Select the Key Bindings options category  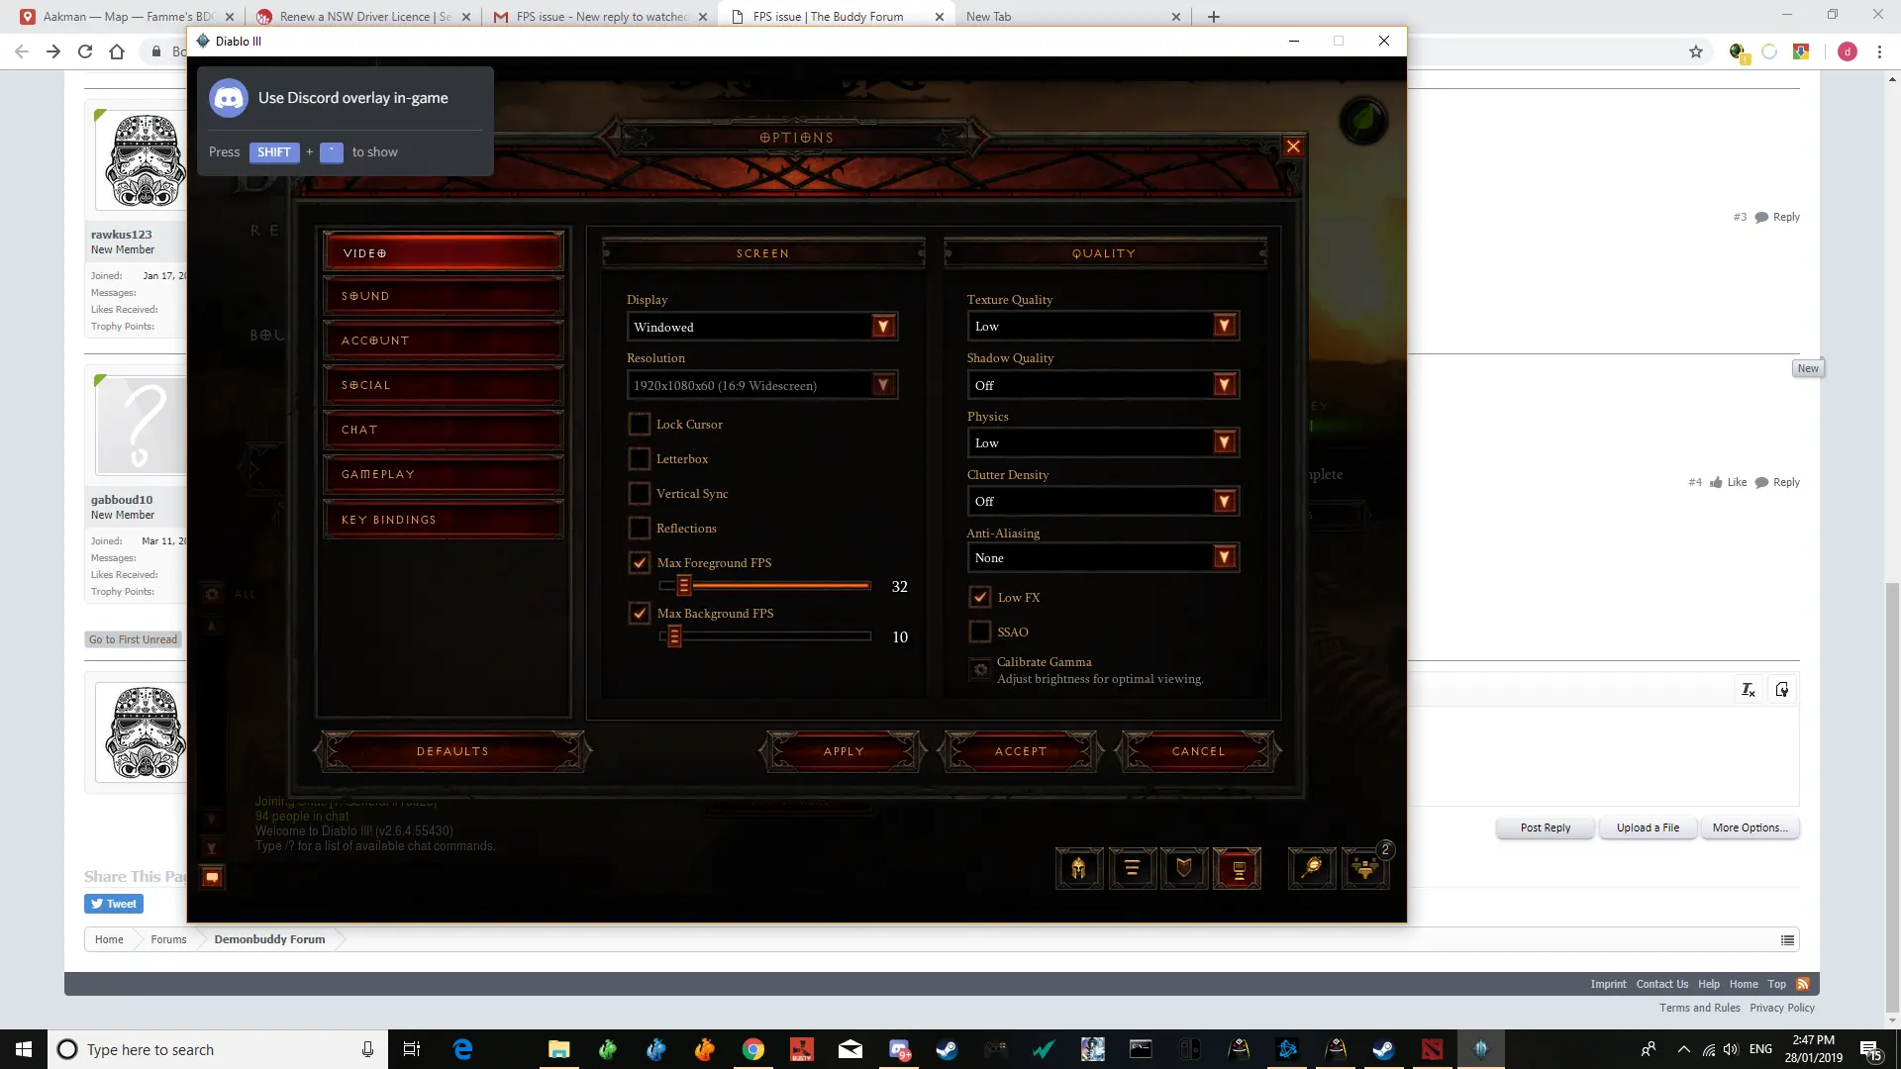click(444, 520)
